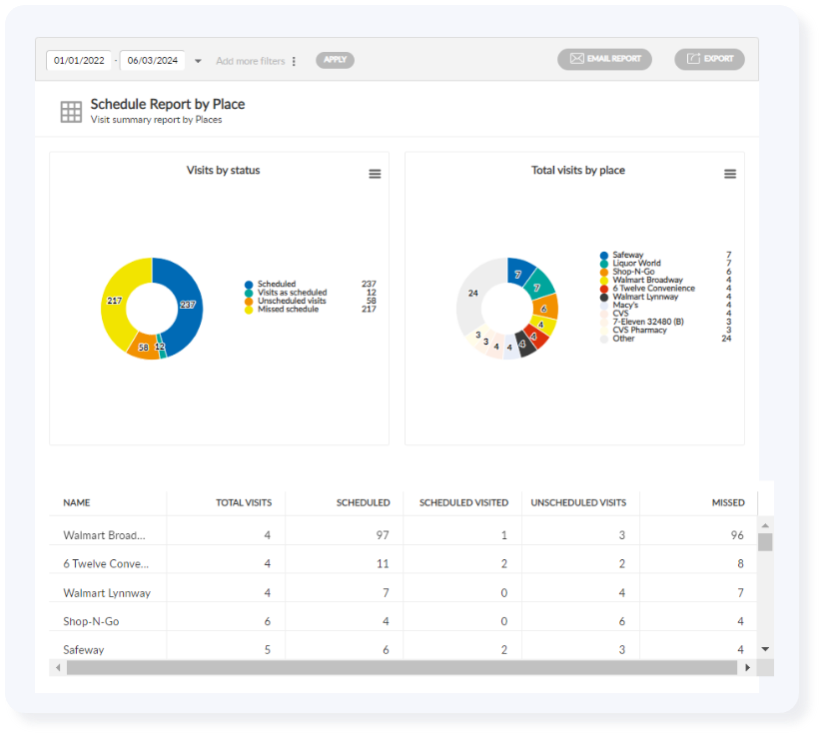Open the Total visits by place chart menu

(730, 172)
